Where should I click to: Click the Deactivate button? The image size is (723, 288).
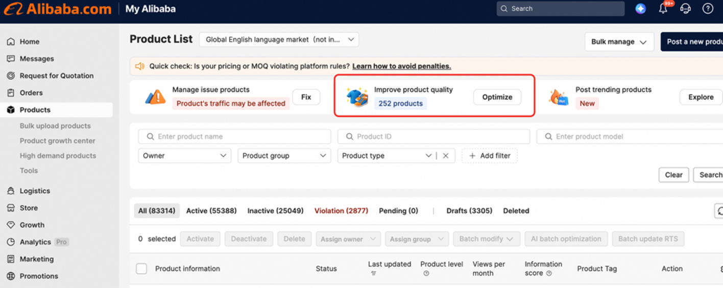249,239
